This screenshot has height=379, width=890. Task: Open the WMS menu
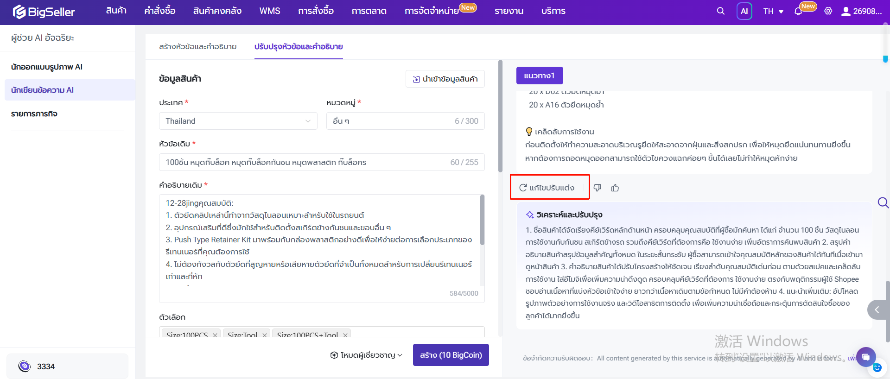(270, 11)
